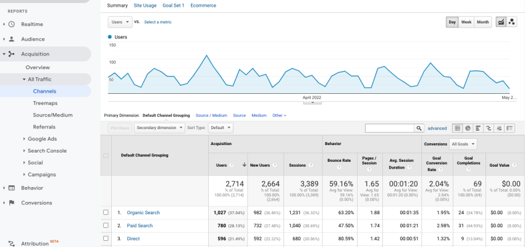Set graph interval to Week

[x=466, y=22]
